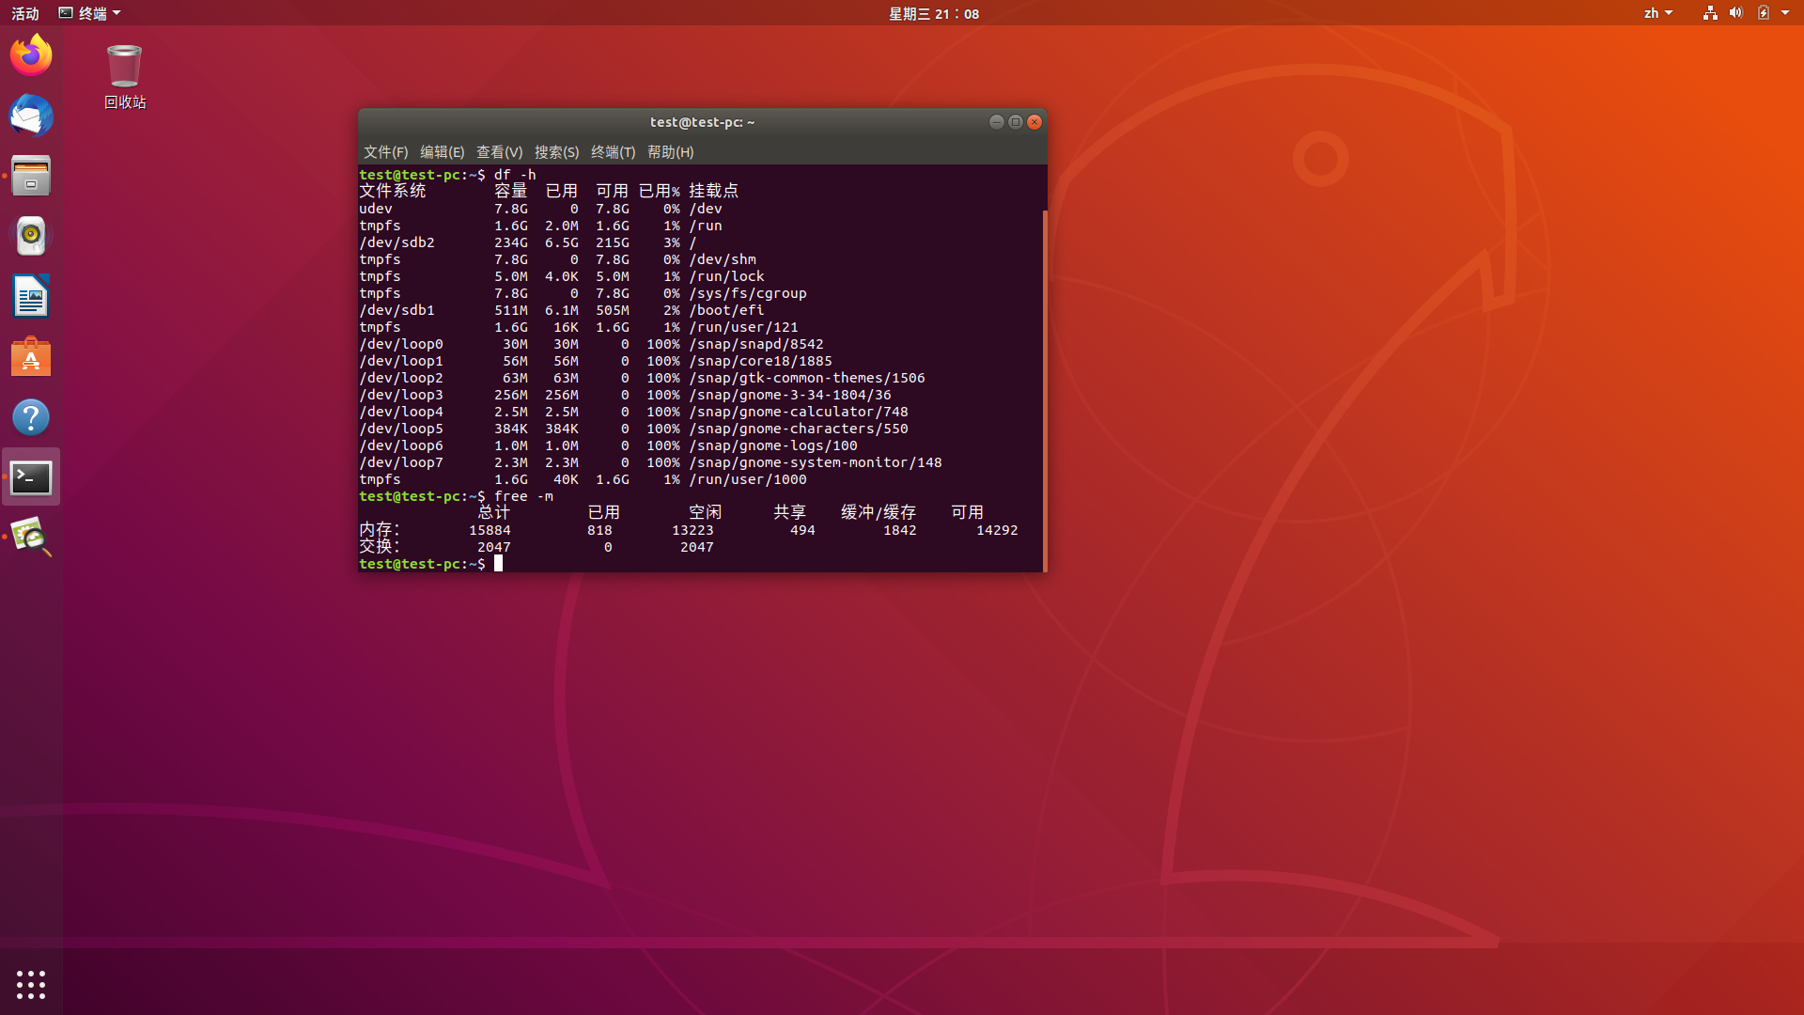Click the network status icon
Image resolution: width=1804 pixels, height=1015 pixels.
[x=1710, y=13]
